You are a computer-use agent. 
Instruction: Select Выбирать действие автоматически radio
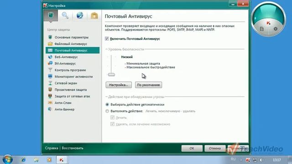point(107,104)
